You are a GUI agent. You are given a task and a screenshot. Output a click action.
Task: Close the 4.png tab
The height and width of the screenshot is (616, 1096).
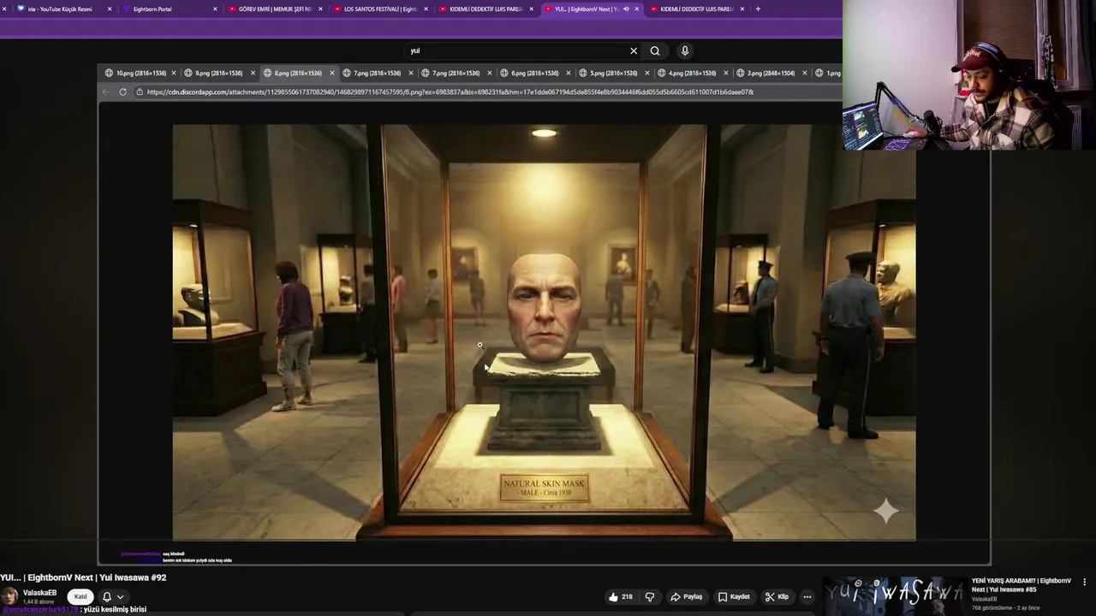click(726, 73)
